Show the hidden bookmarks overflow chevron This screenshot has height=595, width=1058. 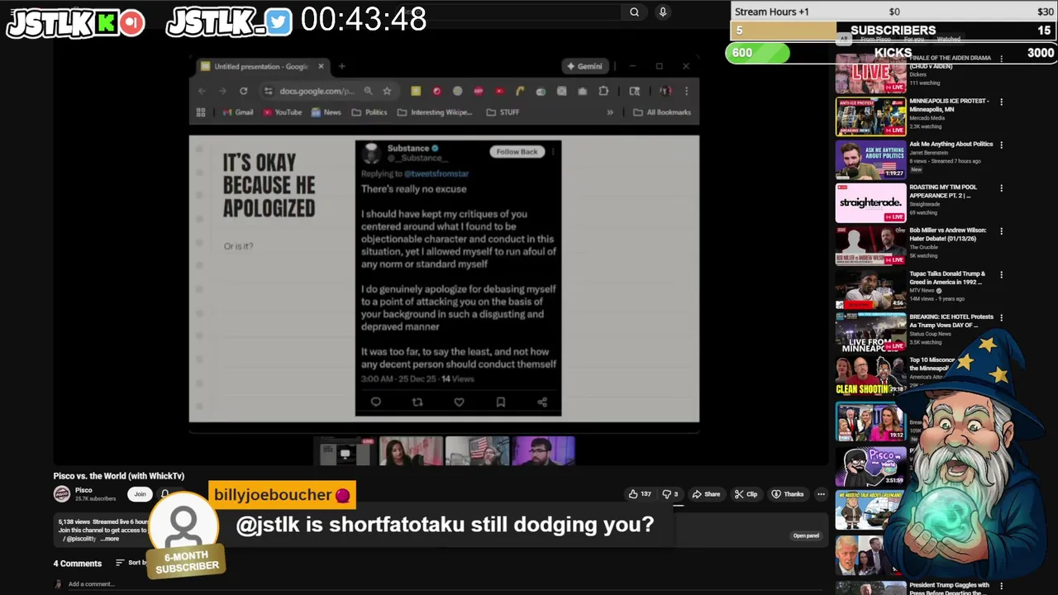click(610, 112)
